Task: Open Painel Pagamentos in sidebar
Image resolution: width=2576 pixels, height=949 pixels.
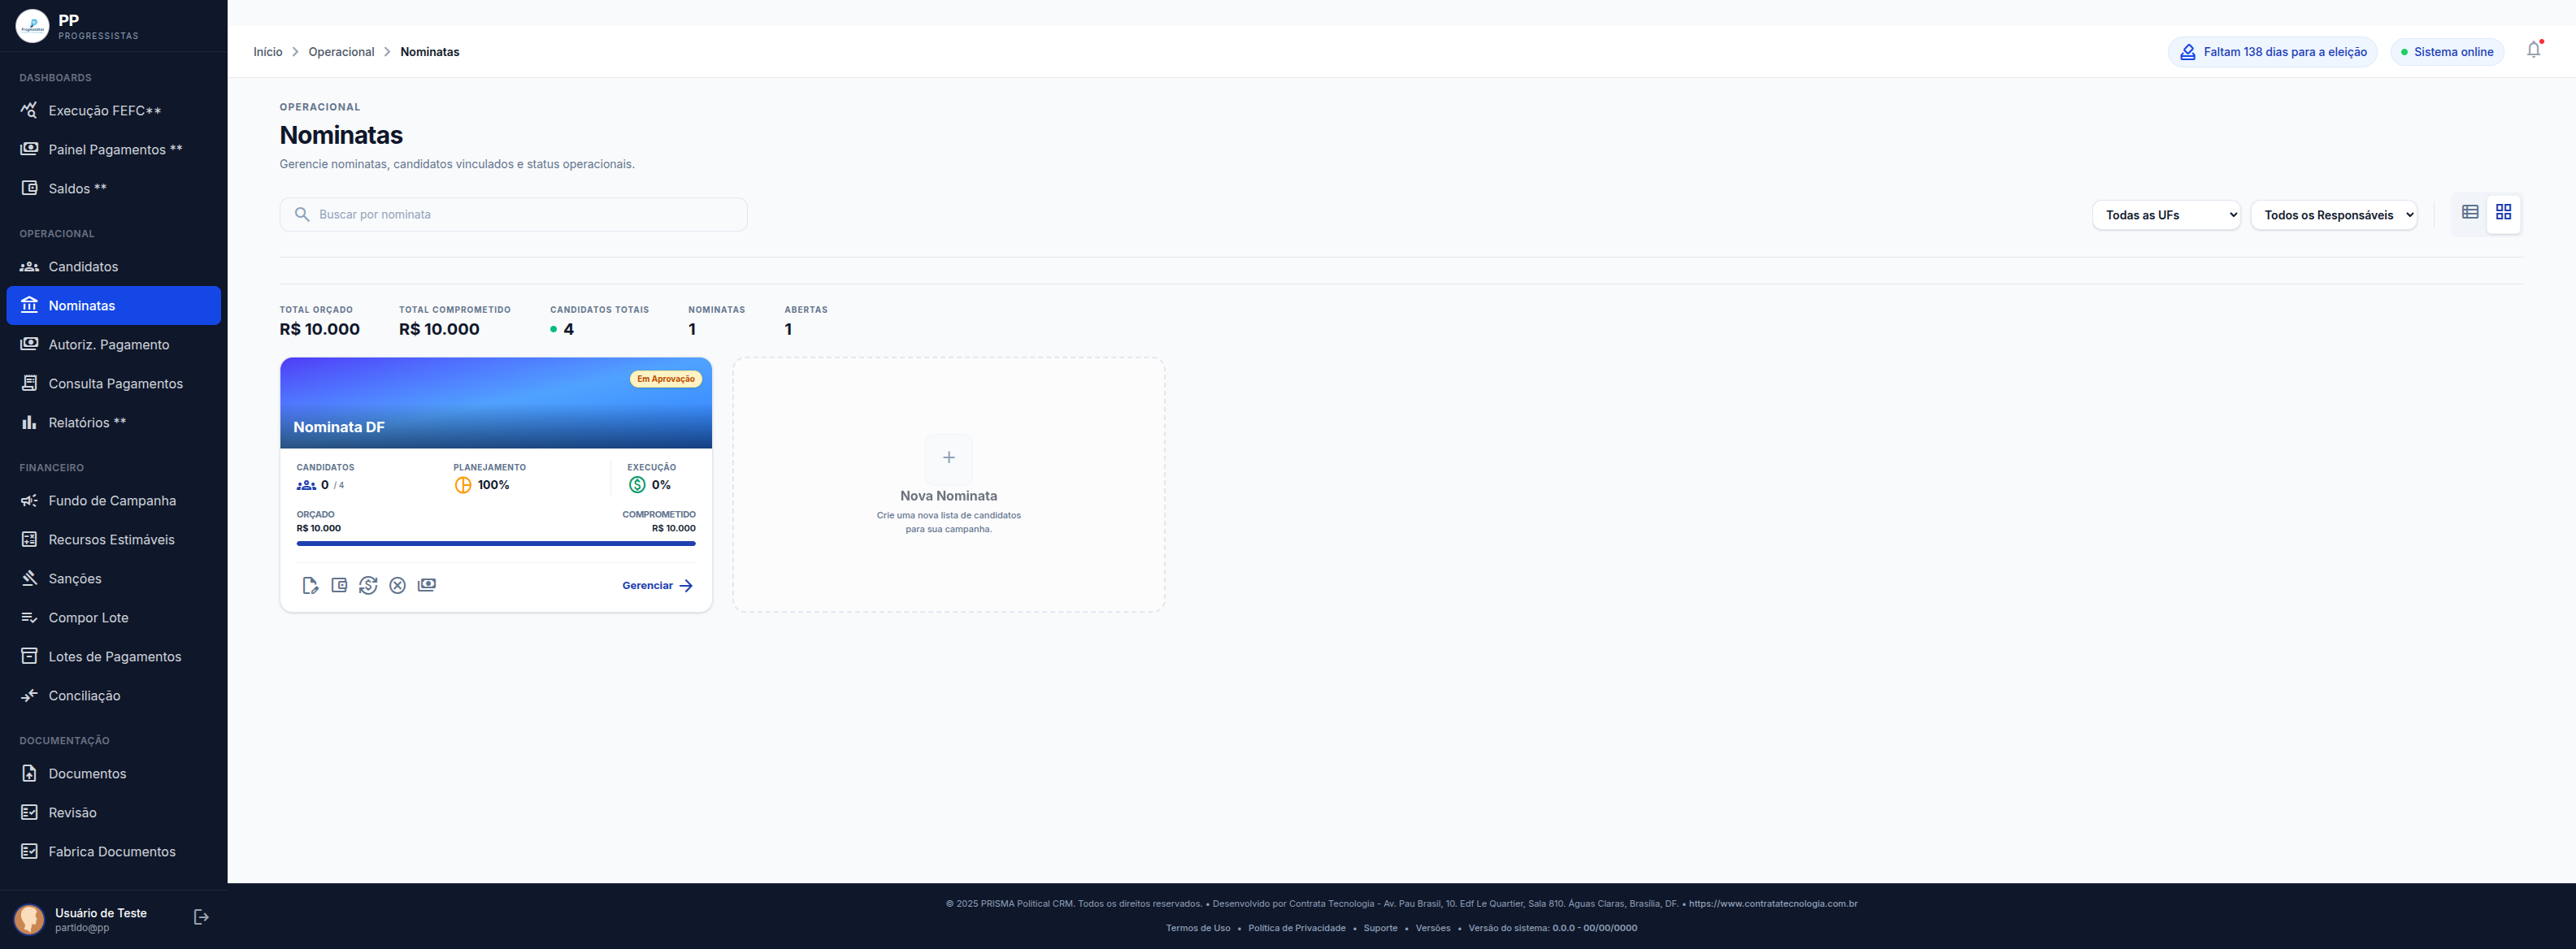Action: coord(114,150)
